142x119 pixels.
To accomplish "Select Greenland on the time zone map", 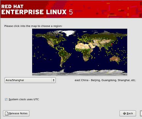I will click(x=69, y=33).
